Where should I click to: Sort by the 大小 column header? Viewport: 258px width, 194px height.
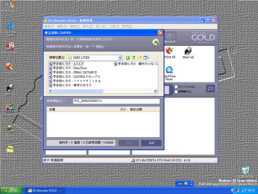(x=114, y=110)
